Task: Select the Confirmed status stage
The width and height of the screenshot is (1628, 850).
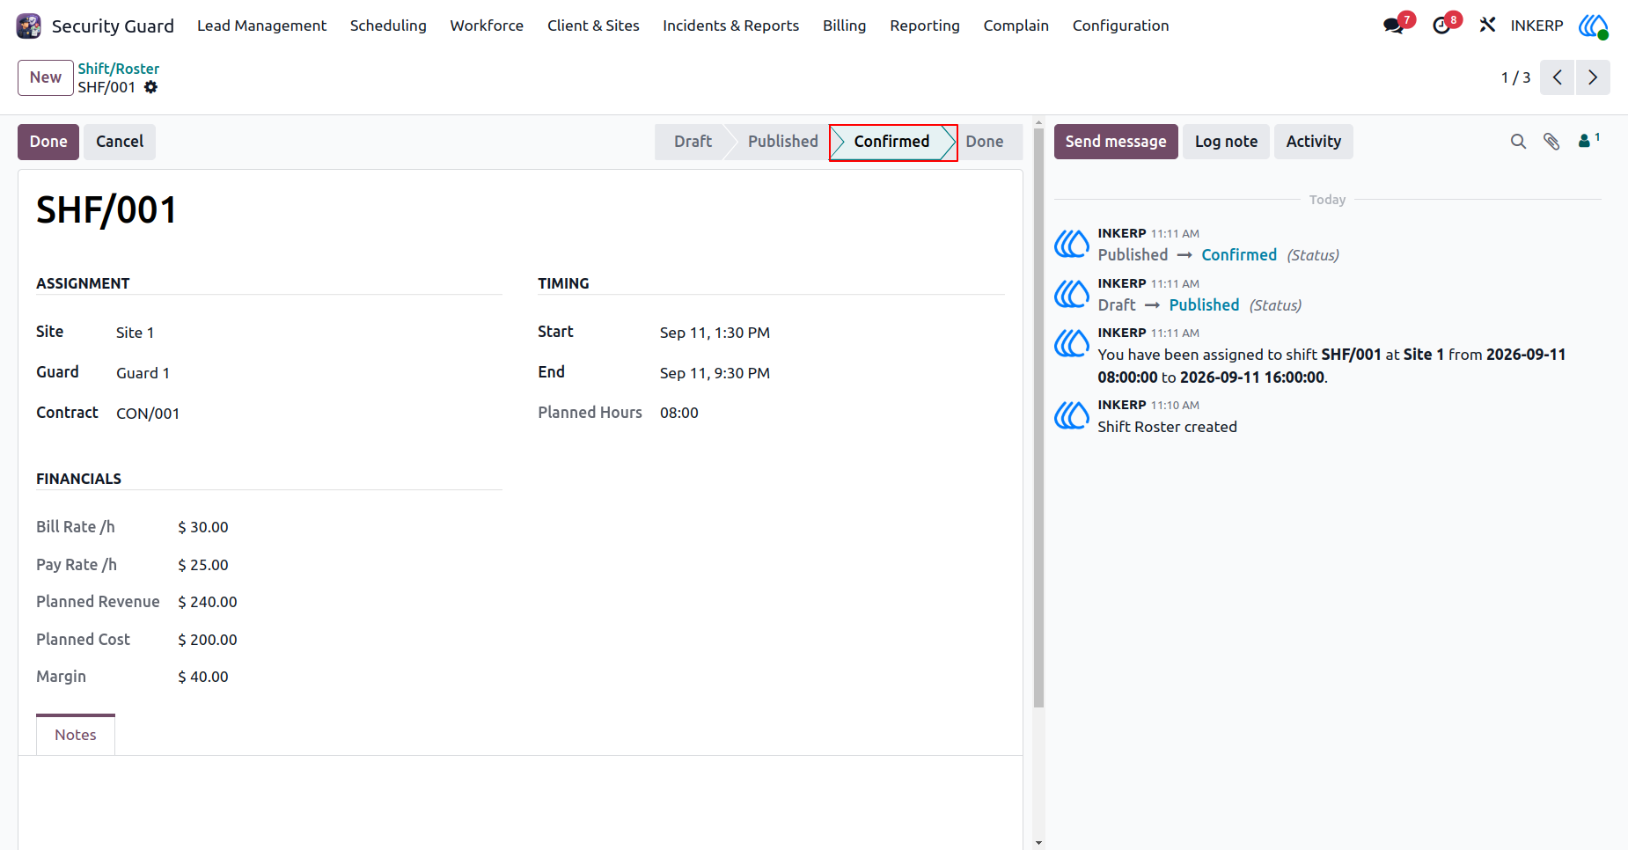Action: tap(891, 142)
